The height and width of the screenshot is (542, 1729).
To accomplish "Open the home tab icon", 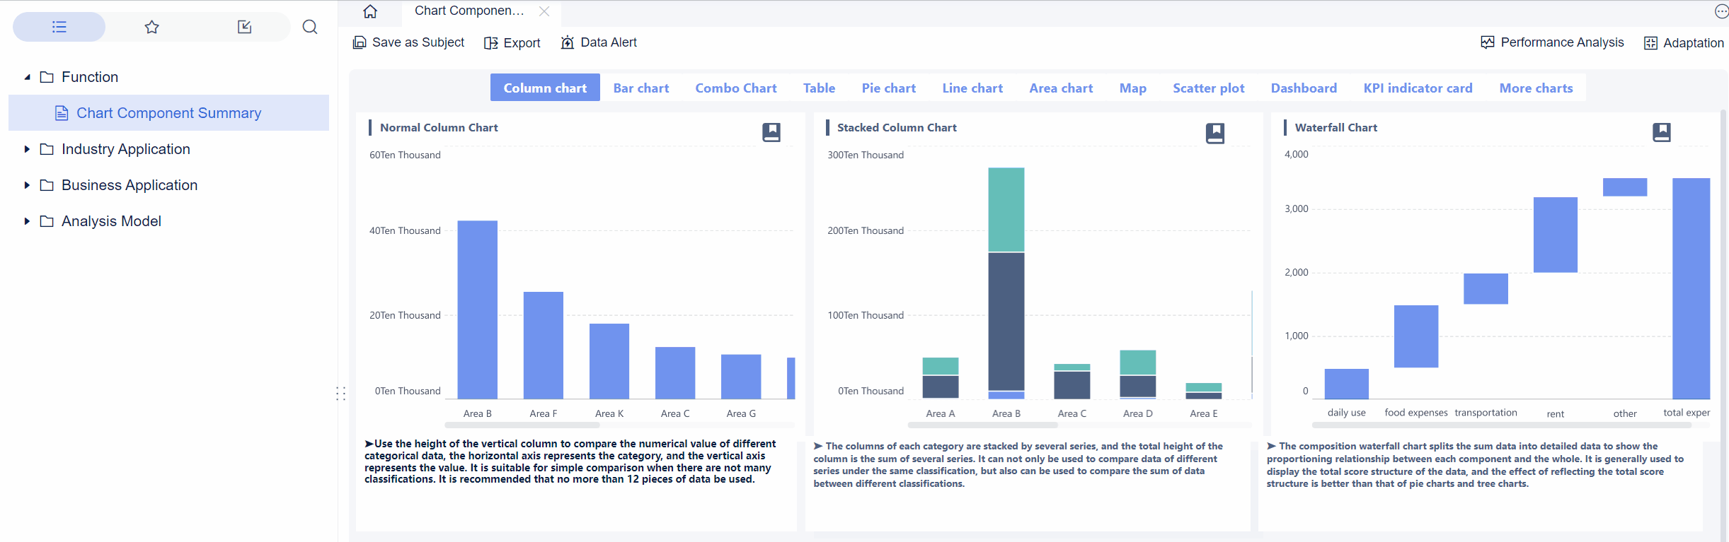I will (x=370, y=11).
